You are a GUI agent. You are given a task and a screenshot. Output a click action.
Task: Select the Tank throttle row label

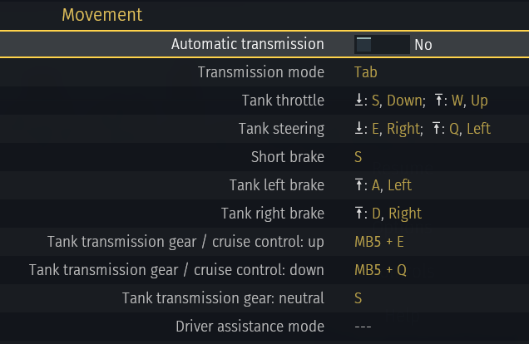[x=283, y=101]
